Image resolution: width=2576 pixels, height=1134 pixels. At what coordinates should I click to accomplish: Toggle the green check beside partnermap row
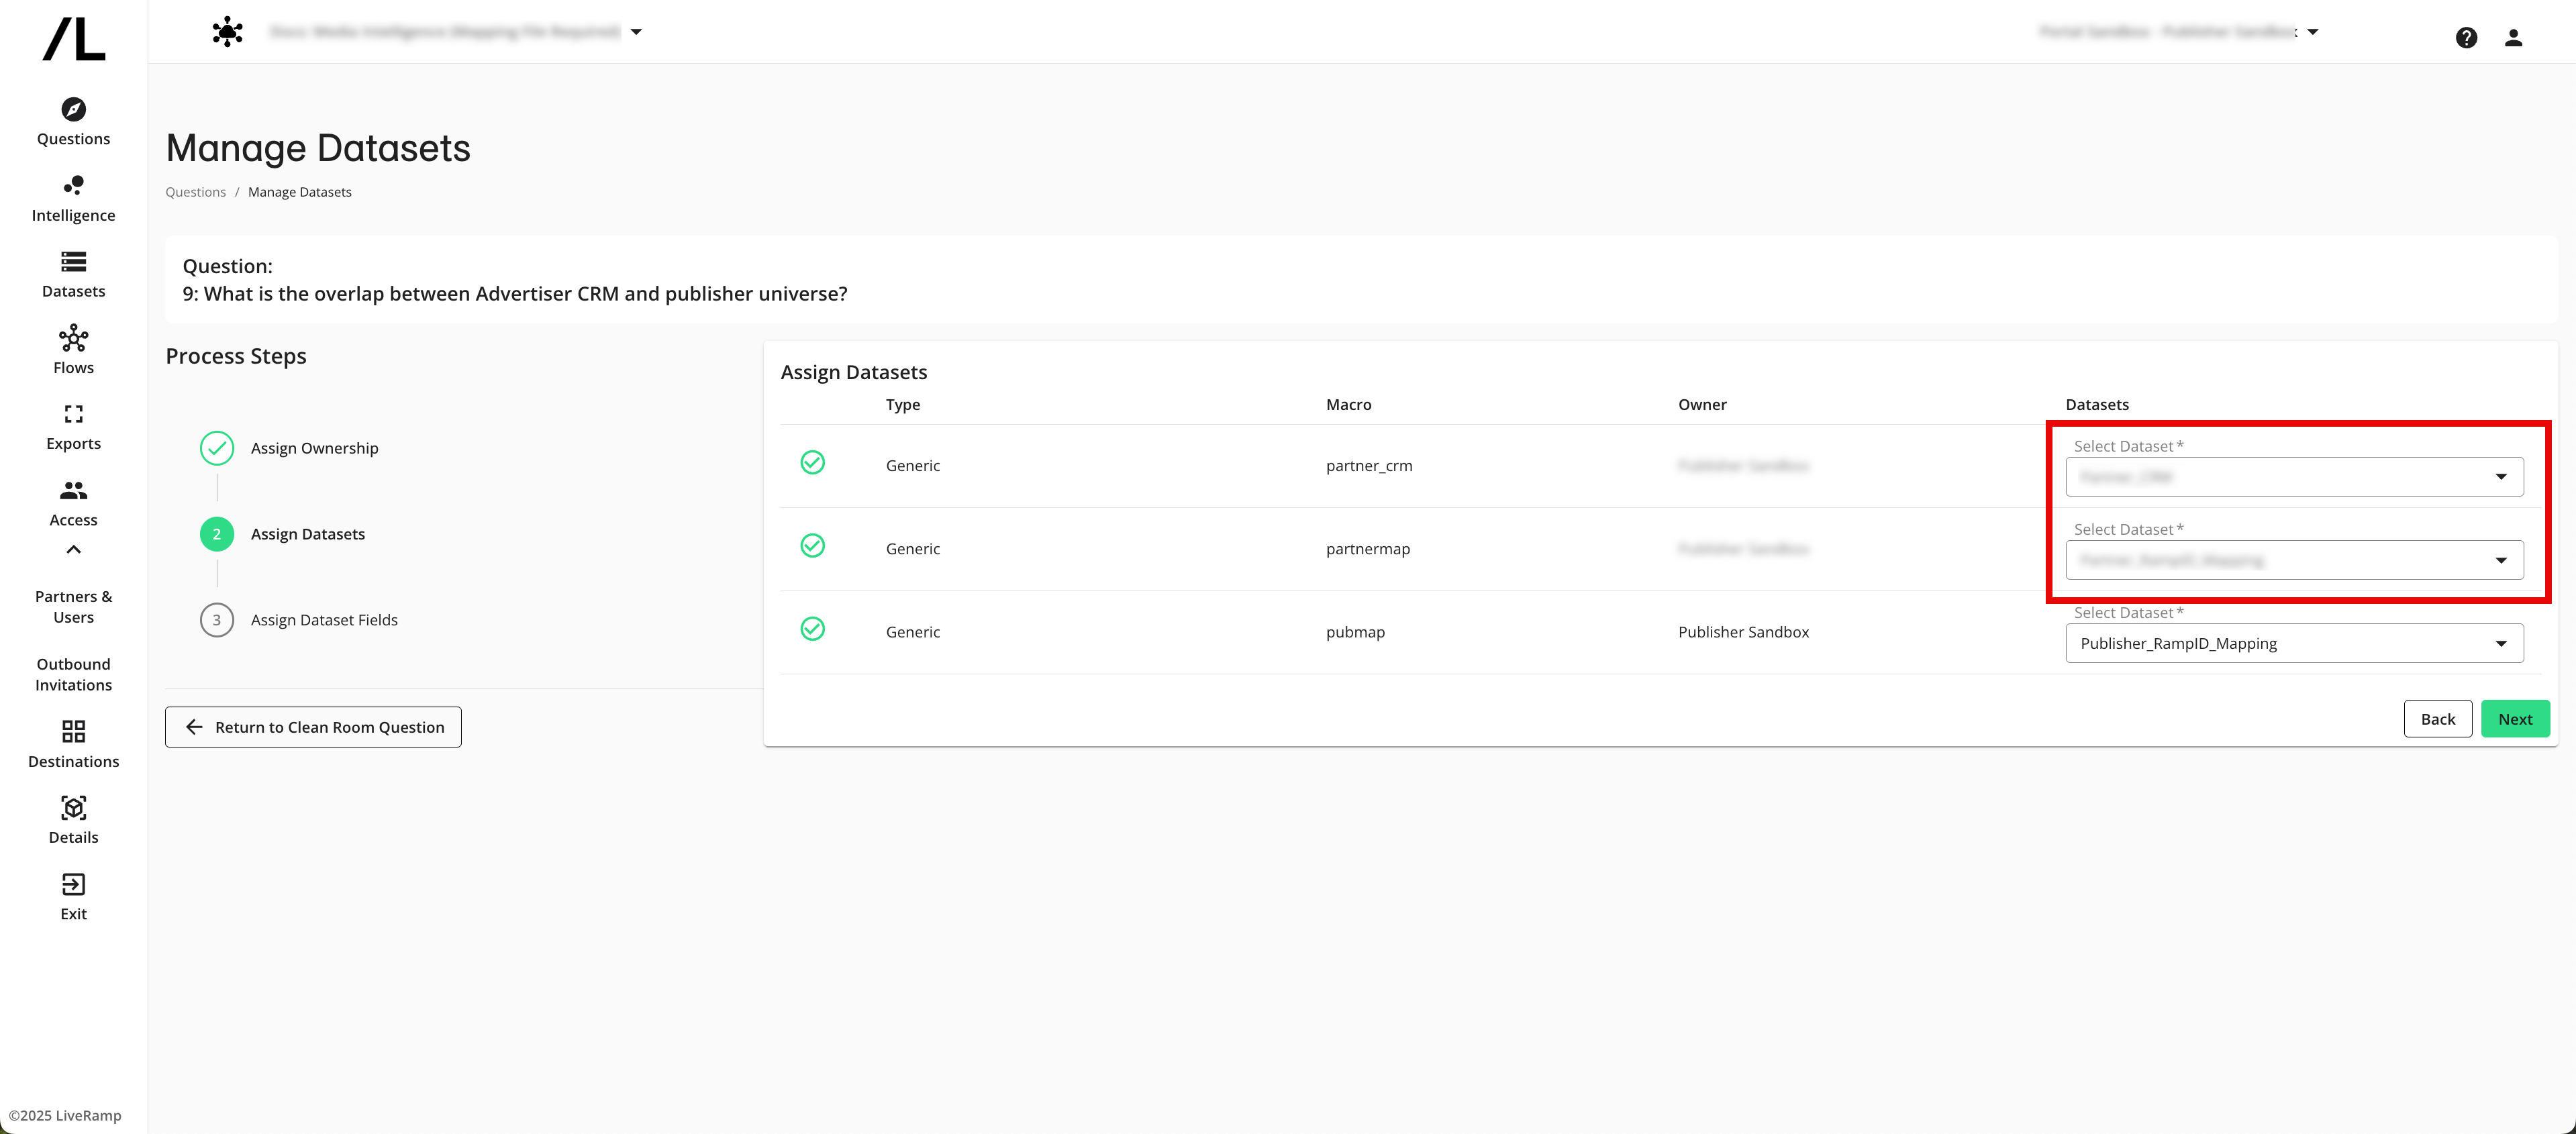coord(812,545)
